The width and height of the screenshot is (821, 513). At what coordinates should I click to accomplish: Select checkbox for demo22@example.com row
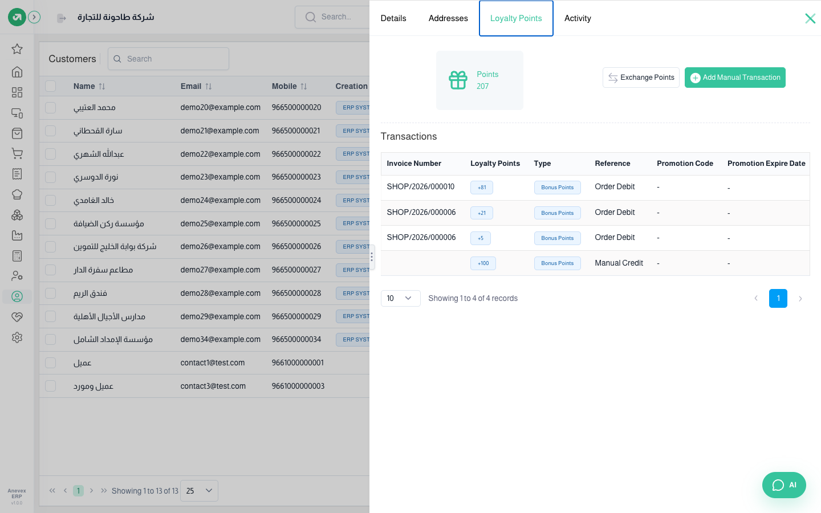(x=51, y=154)
